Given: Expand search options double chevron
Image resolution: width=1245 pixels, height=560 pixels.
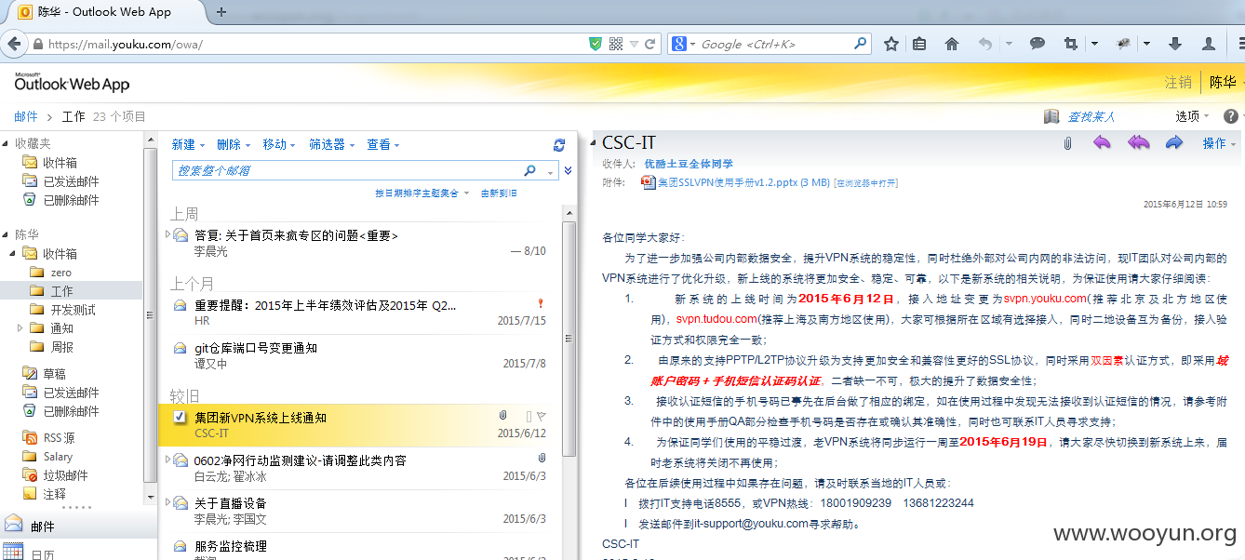Looking at the screenshot, I should click(568, 170).
